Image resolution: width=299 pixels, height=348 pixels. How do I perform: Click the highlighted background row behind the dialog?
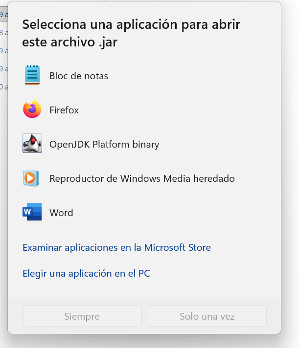tap(3, 15)
